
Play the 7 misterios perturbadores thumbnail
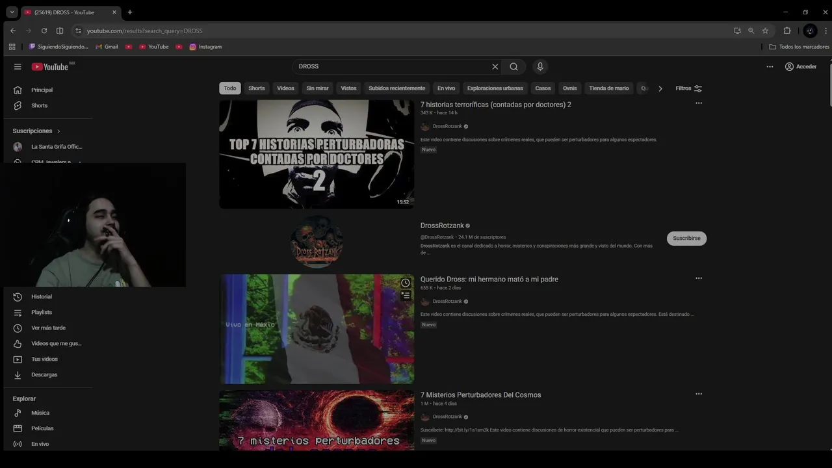[317, 421]
